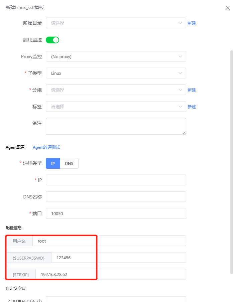Expand the 标签 dropdown chevron
This screenshot has width=234, height=302.
[180, 107]
